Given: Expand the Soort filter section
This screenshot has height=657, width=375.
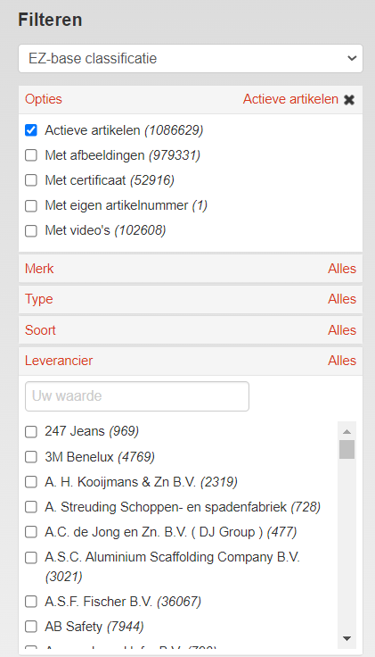Looking at the screenshot, I should click(x=191, y=330).
